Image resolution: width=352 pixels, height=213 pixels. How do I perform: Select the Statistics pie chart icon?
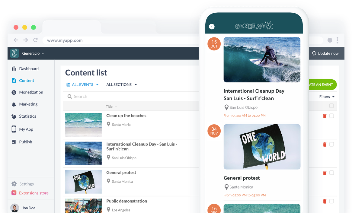coord(14,116)
